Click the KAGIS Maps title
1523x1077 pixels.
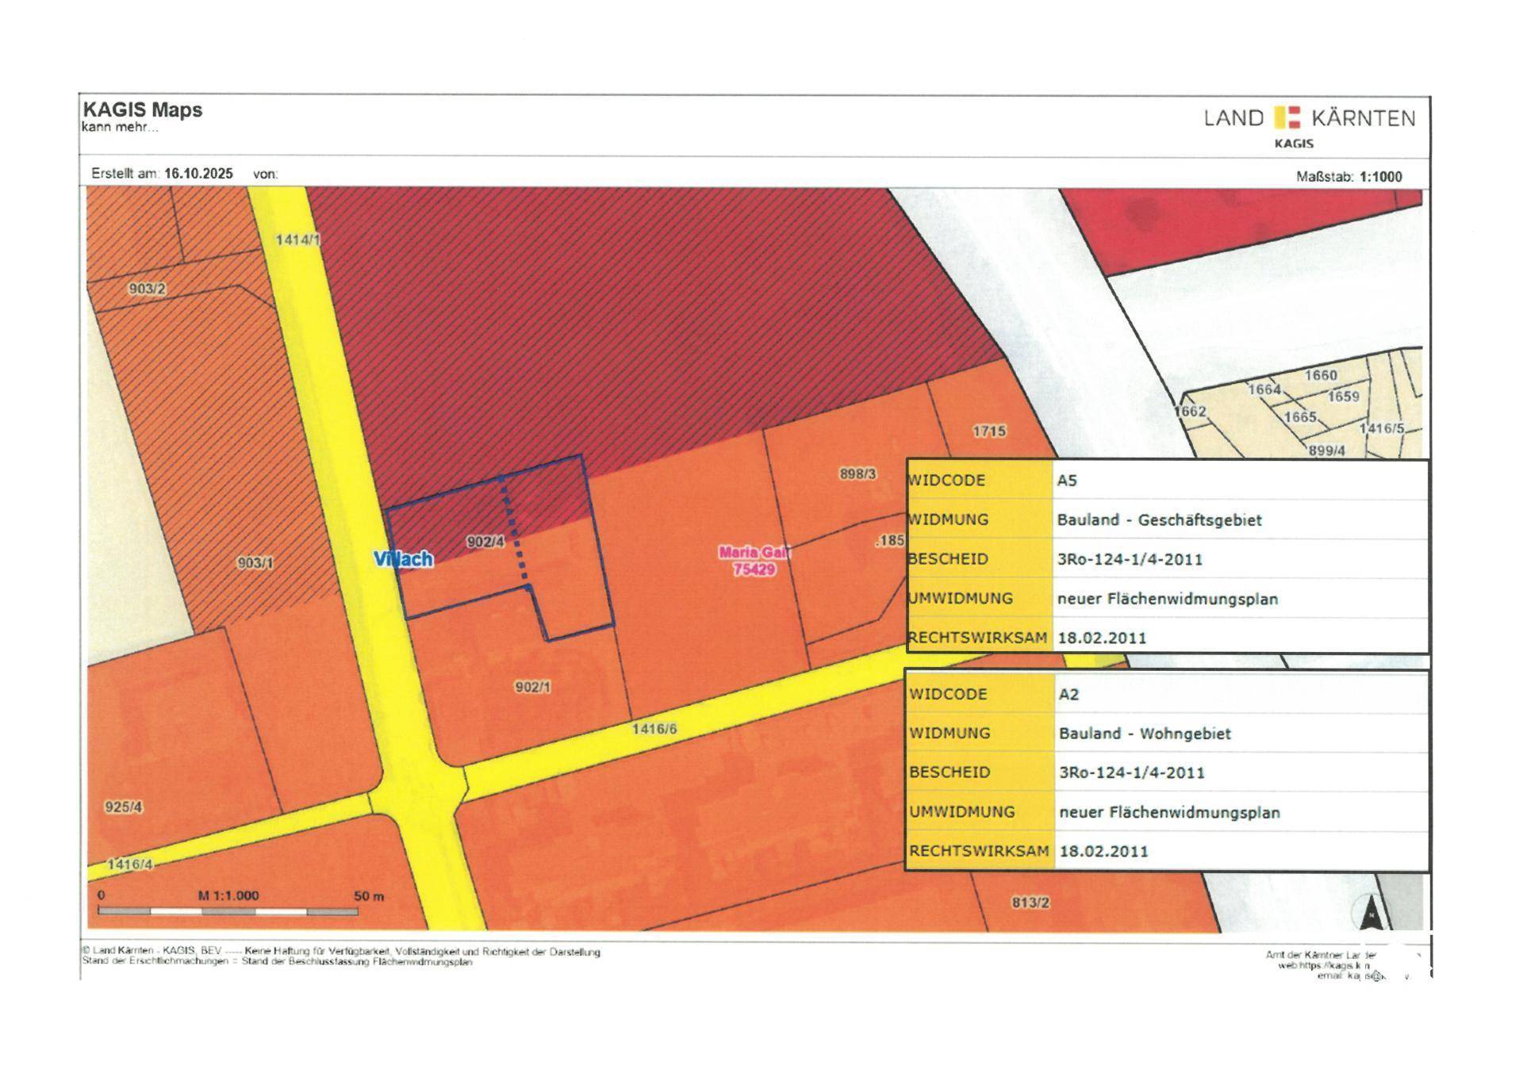click(x=143, y=109)
